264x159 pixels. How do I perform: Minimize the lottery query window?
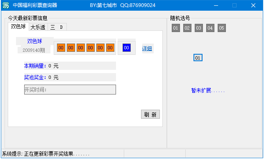(x=216, y=5)
